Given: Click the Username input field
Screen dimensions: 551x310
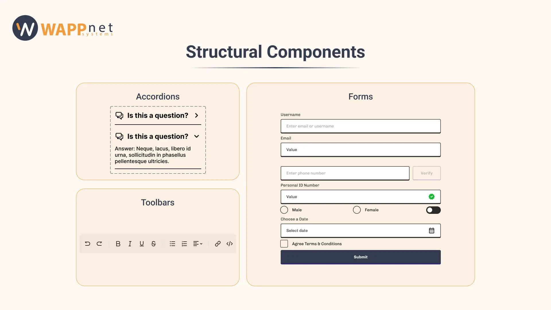Looking at the screenshot, I should 360,126.
